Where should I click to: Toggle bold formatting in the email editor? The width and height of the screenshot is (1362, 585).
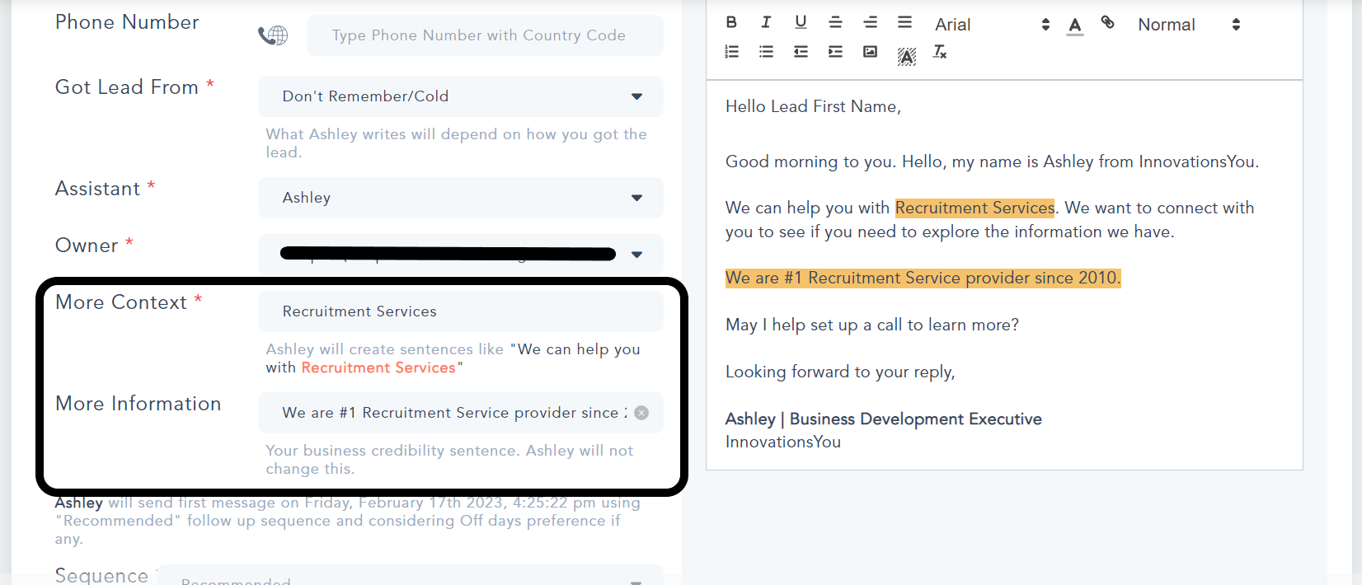tap(731, 22)
